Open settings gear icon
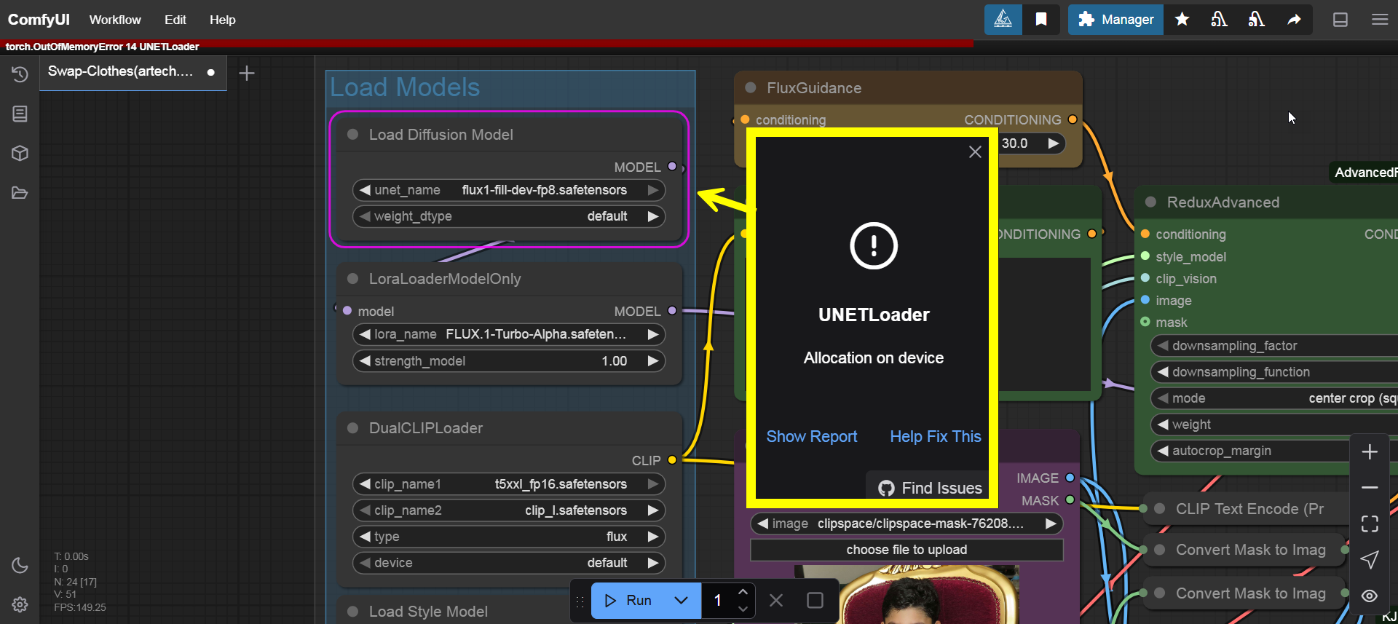 20,604
